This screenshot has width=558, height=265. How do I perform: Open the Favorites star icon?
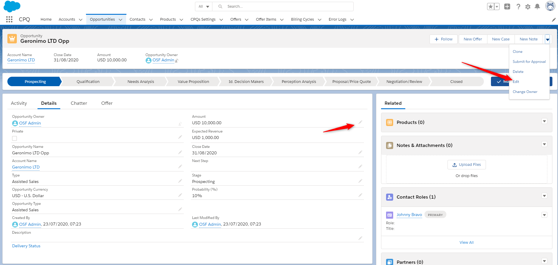tap(491, 6)
